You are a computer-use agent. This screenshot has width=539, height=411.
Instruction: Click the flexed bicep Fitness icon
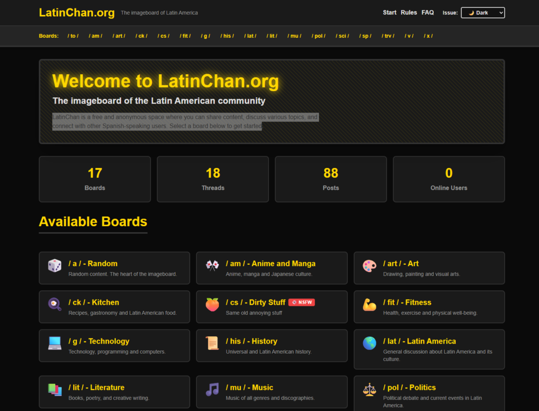[370, 304]
